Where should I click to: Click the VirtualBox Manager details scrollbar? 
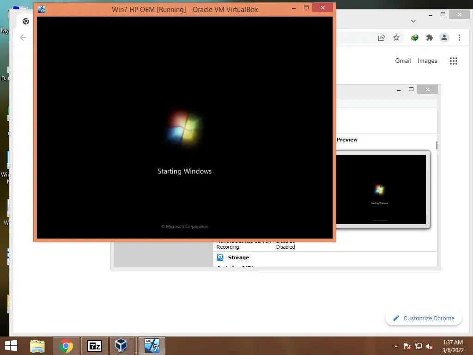(x=437, y=145)
